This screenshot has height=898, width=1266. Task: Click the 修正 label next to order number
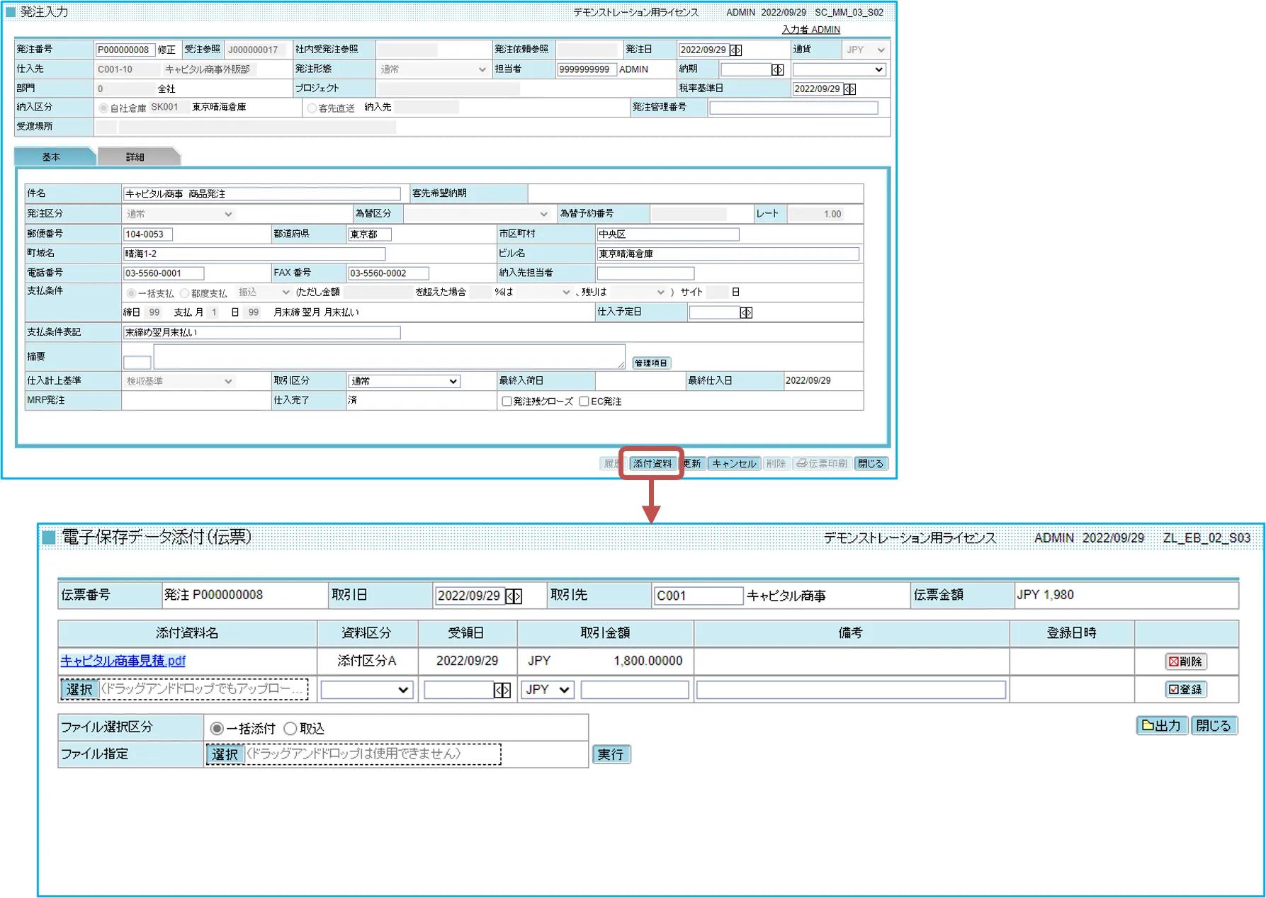166,50
